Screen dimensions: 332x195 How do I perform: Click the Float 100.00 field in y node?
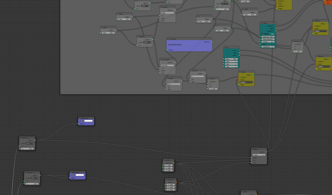[222, 30]
